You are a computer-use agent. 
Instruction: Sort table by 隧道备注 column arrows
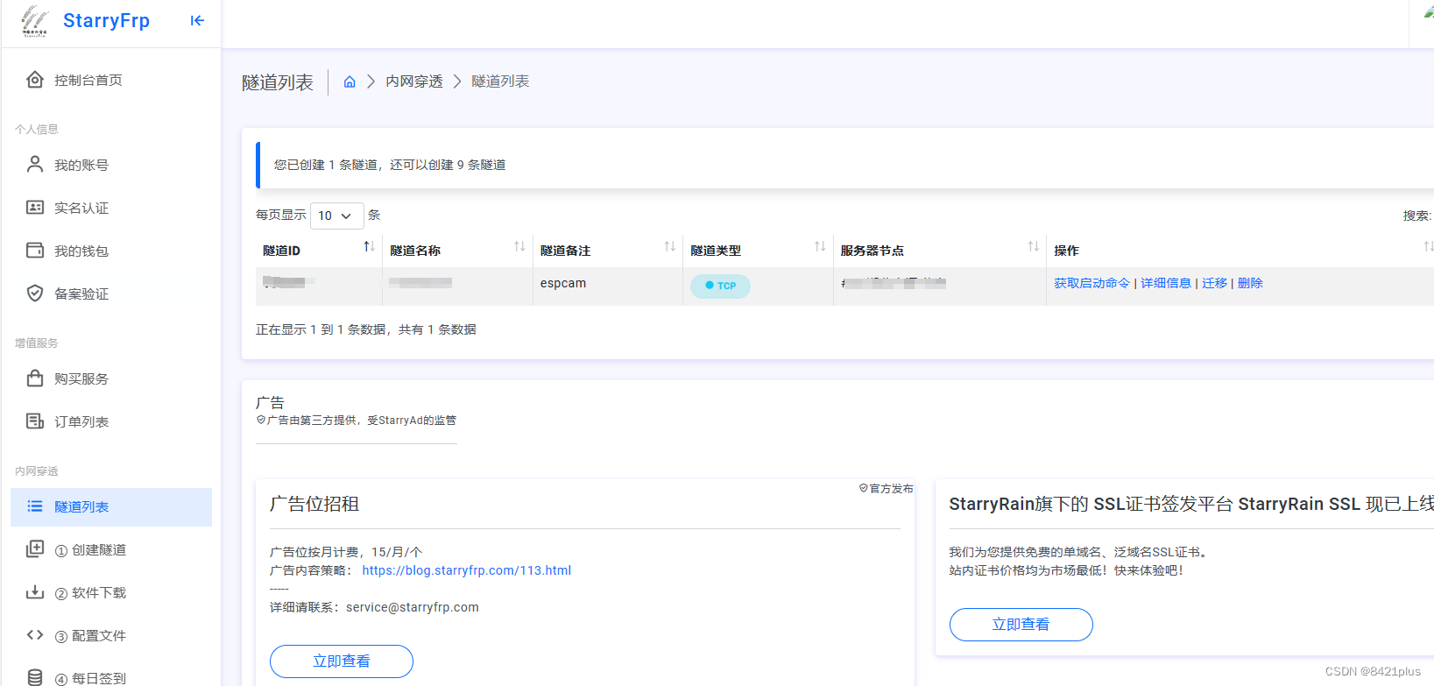670,247
